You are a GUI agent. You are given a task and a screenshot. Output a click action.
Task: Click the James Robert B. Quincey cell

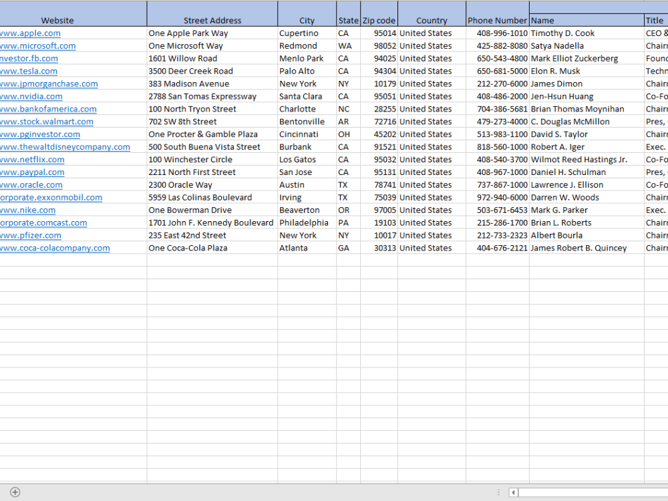[587, 248]
